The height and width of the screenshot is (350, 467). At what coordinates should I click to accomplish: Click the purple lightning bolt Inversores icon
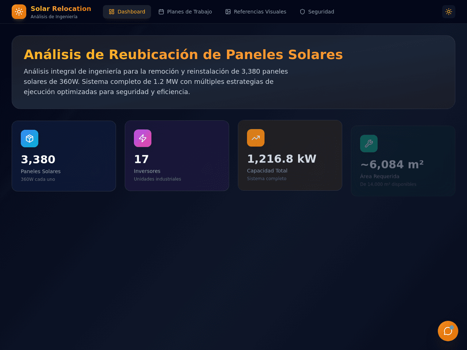pyautogui.click(x=143, y=138)
